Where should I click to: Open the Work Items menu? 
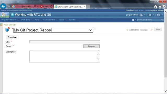(26, 20)
